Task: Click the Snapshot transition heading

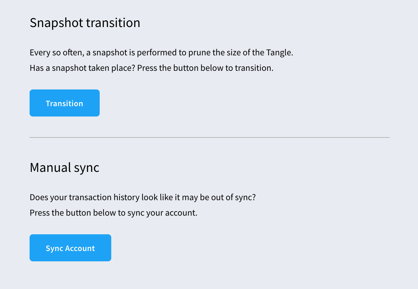Action: 85,23
